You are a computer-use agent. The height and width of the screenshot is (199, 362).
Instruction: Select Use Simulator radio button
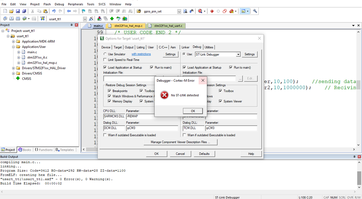coord(105,54)
